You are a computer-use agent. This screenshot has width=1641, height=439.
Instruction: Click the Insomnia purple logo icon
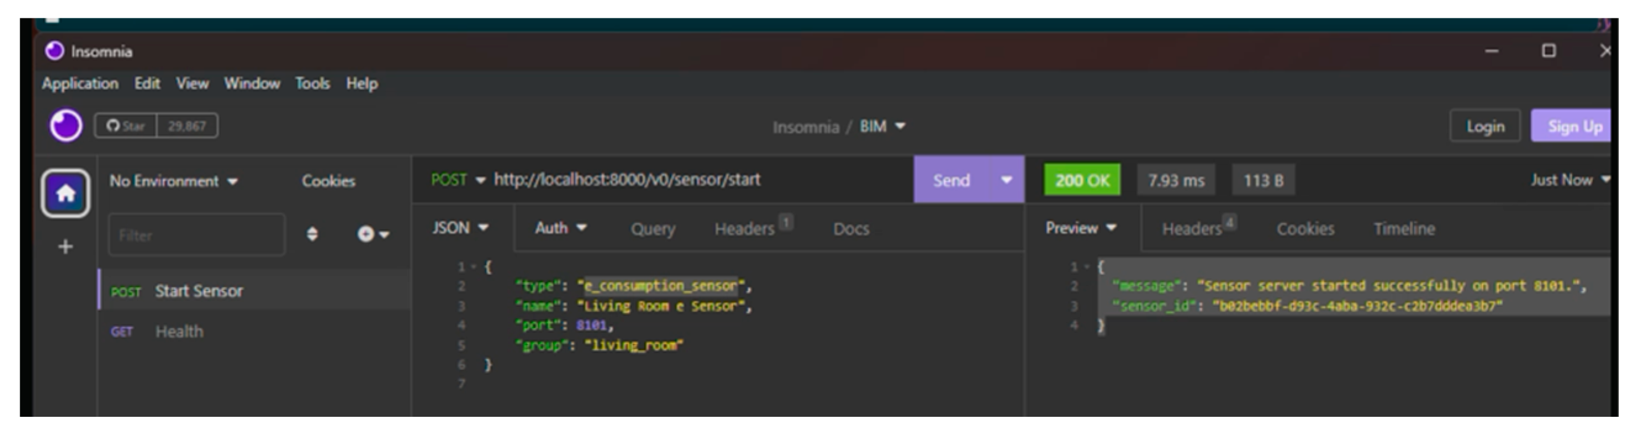[65, 126]
